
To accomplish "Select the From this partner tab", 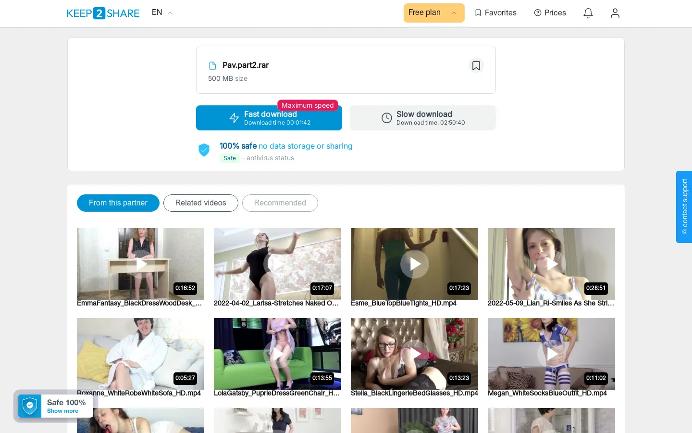I will coord(118,203).
